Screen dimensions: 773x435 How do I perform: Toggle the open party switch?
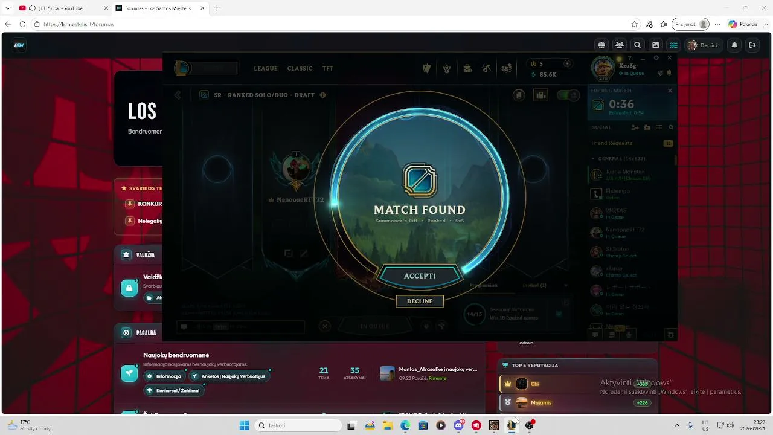[x=568, y=95]
